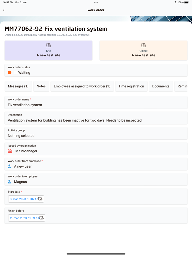The width and height of the screenshot is (192, 256).
Task: Edit the Work order name field
Action: click(96, 102)
